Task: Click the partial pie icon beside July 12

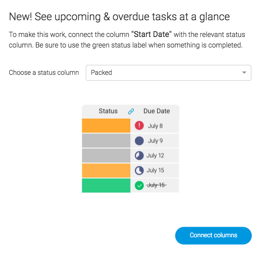Action: 139,155
